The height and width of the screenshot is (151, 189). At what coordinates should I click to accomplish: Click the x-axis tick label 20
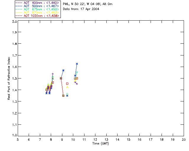[184, 139]
